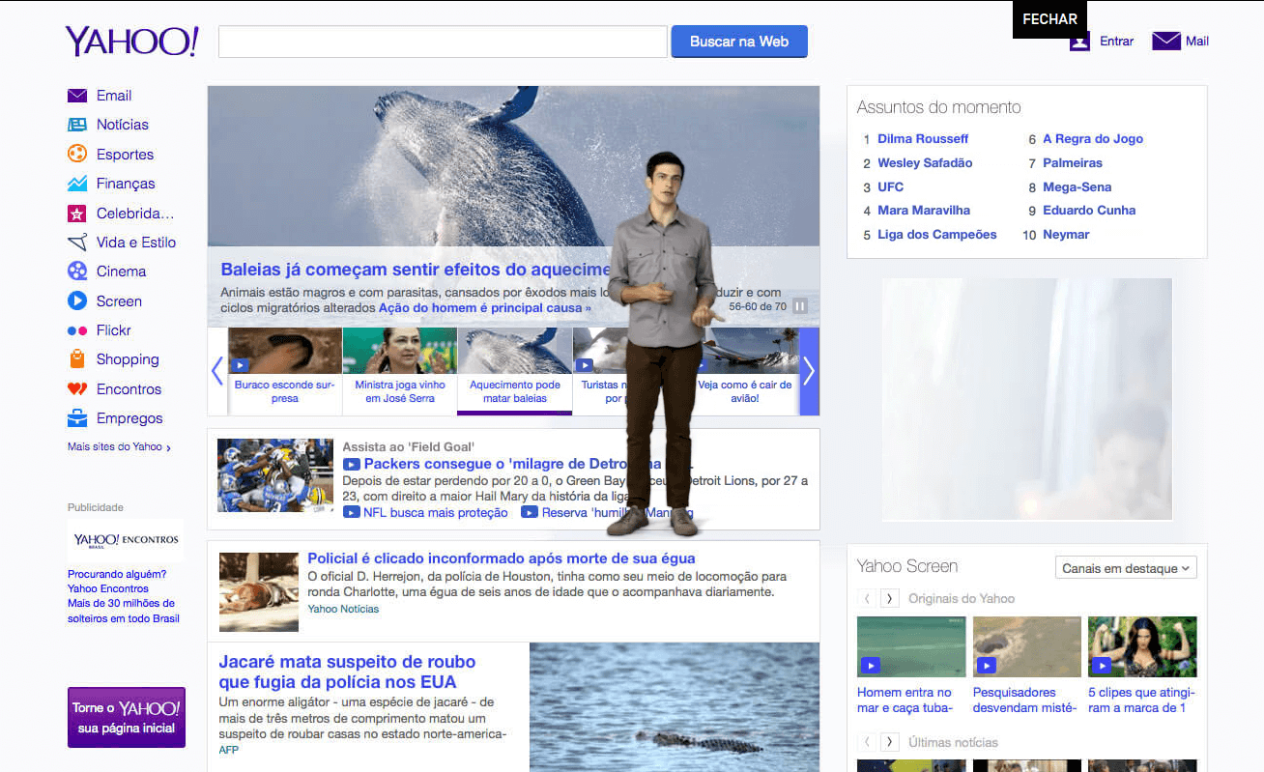
Task: Go to the Shopping section link
Action: 128,359
